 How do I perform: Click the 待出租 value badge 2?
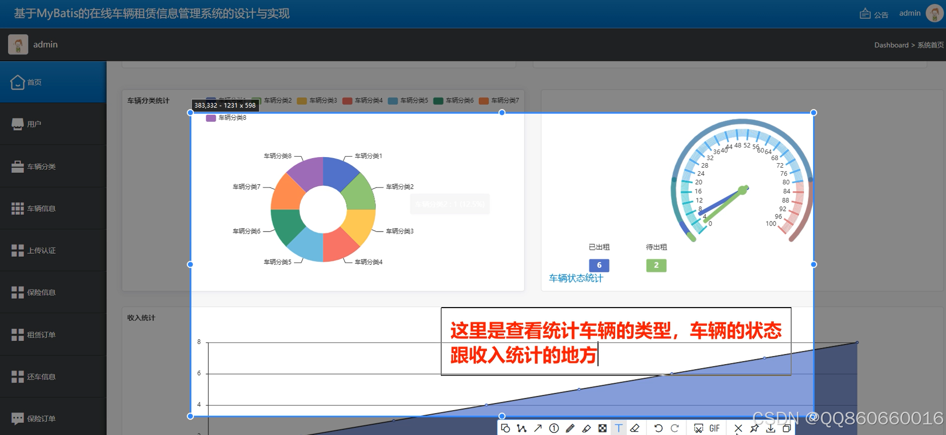[657, 265]
